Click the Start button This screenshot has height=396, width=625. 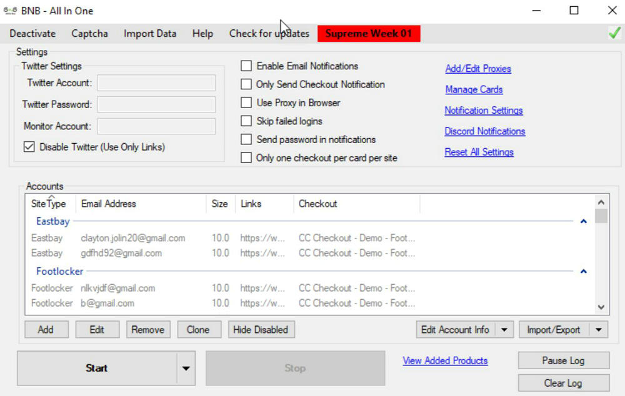[97, 368]
